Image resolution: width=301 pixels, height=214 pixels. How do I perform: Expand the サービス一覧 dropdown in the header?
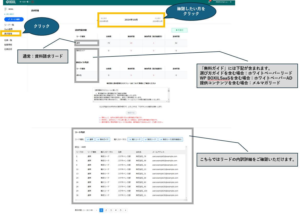click(x=24, y=2)
